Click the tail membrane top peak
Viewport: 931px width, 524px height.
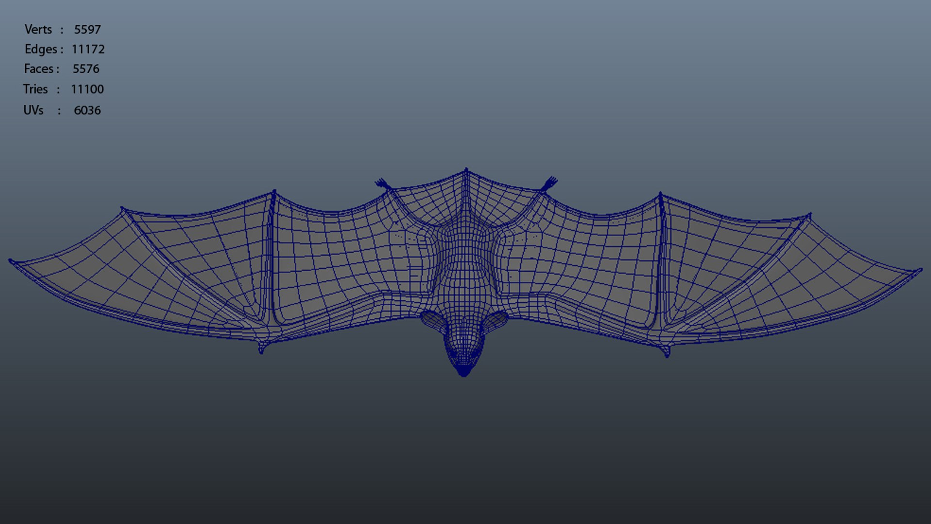466,171
